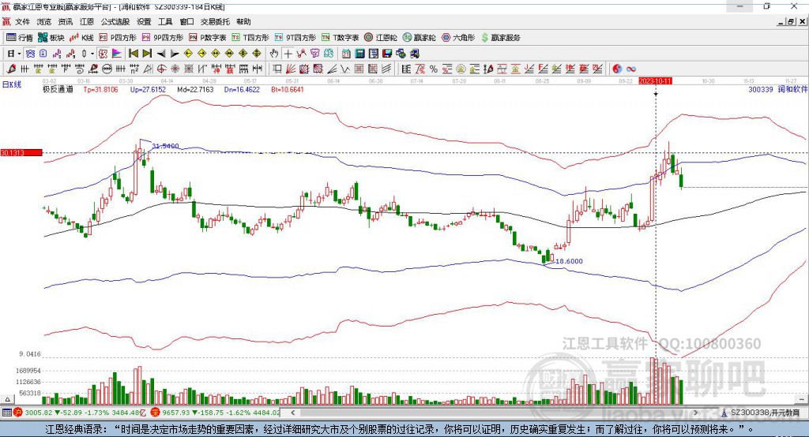Open the 六角形 hexagon tool
The image size is (809, 437).
(x=458, y=38)
